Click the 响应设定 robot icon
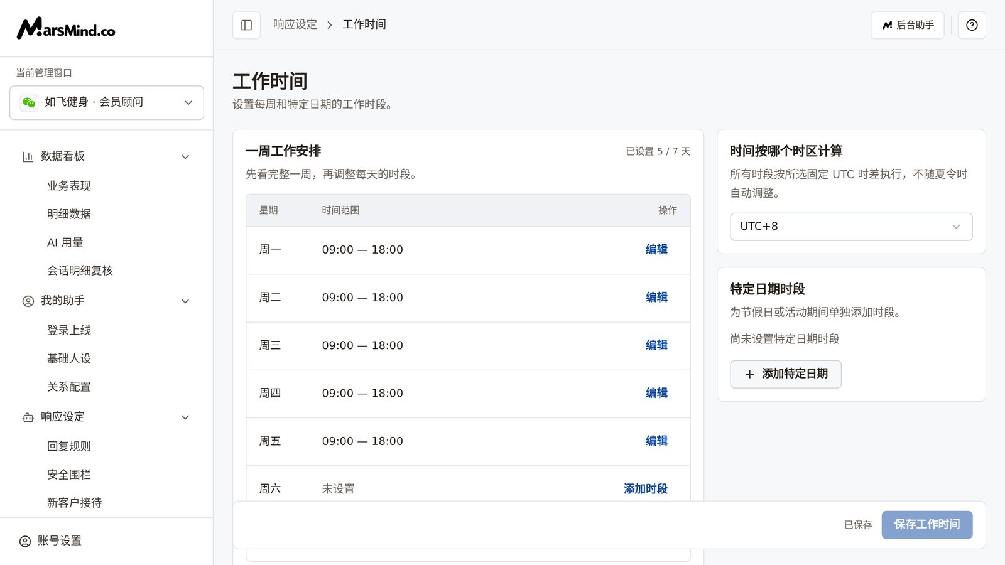Viewport: 1005px width, 565px height. [28, 417]
